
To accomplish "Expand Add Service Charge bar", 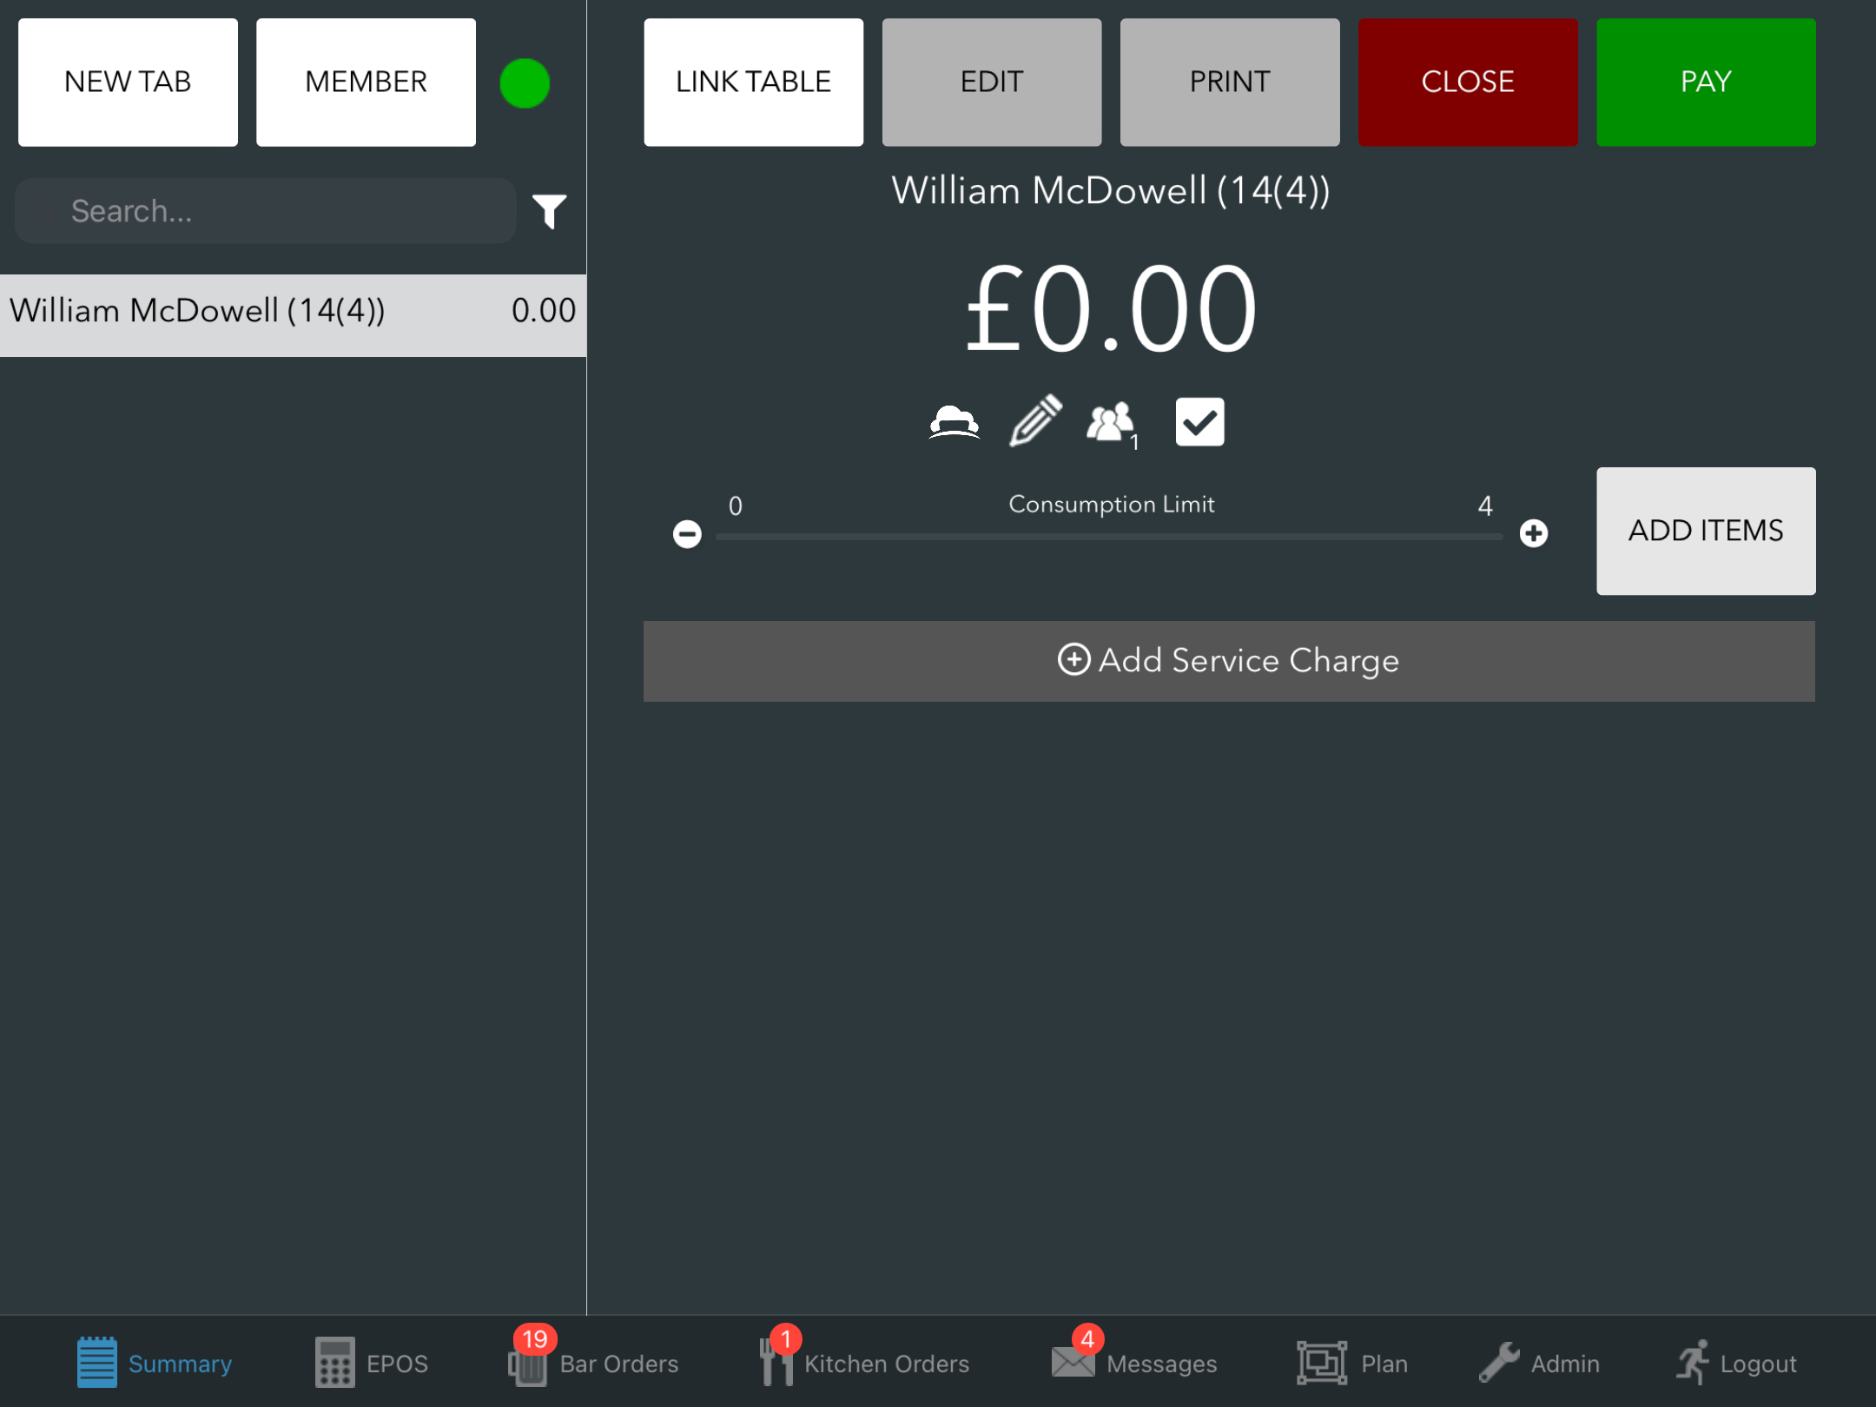I will coord(1228,661).
